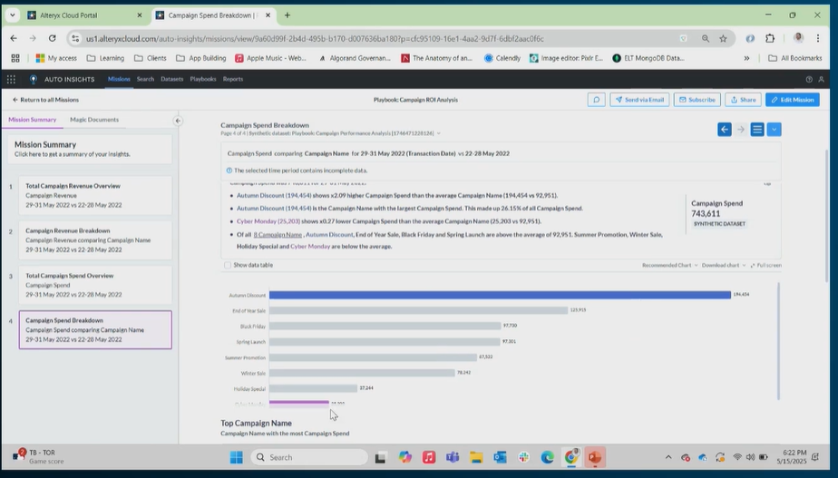Select the Total Campaign Revenue Overview card

(95, 196)
